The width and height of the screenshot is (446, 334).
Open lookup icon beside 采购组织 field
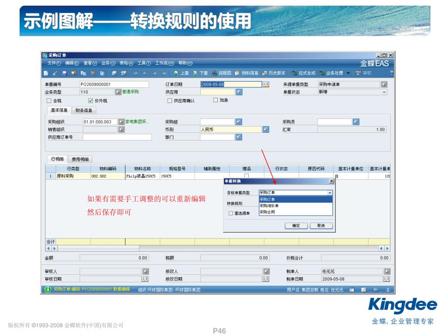122,122
